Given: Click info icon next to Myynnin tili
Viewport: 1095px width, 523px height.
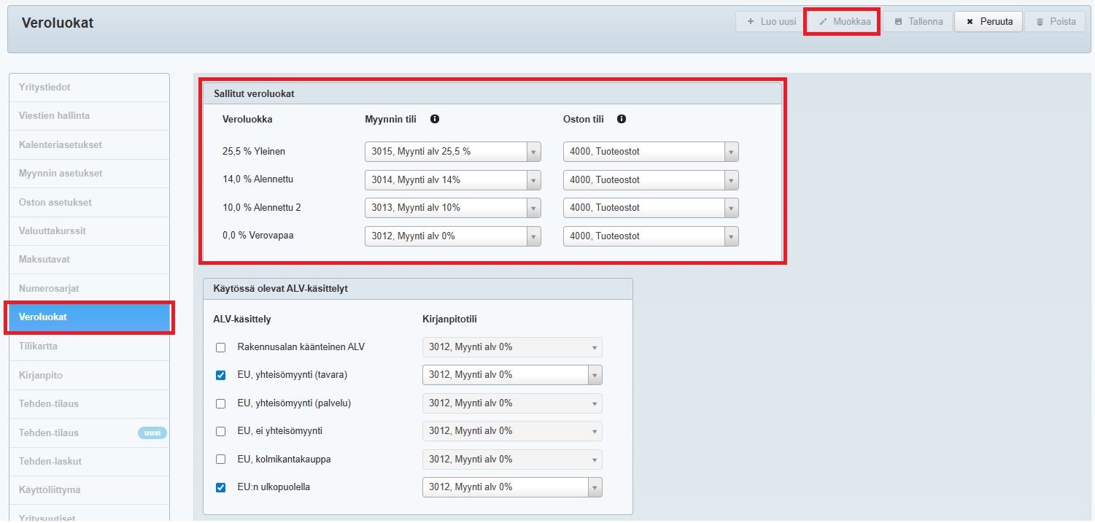Looking at the screenshot, I should 435,119.
